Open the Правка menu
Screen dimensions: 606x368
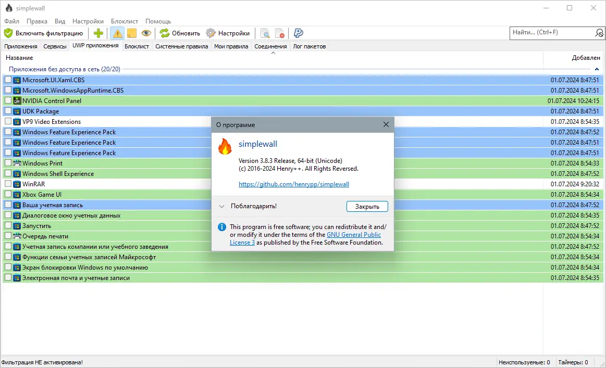[x=37, y=21]
